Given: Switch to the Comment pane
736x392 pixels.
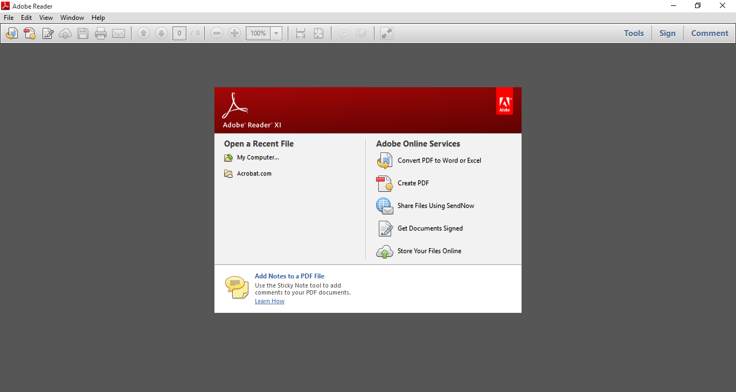Looking at the screenshot, I should (x=710, y=33).
